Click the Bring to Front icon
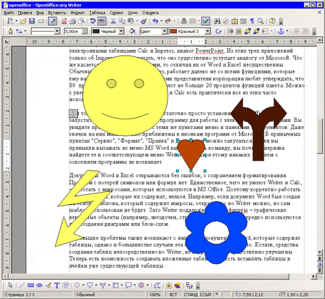 pos(248,31)
